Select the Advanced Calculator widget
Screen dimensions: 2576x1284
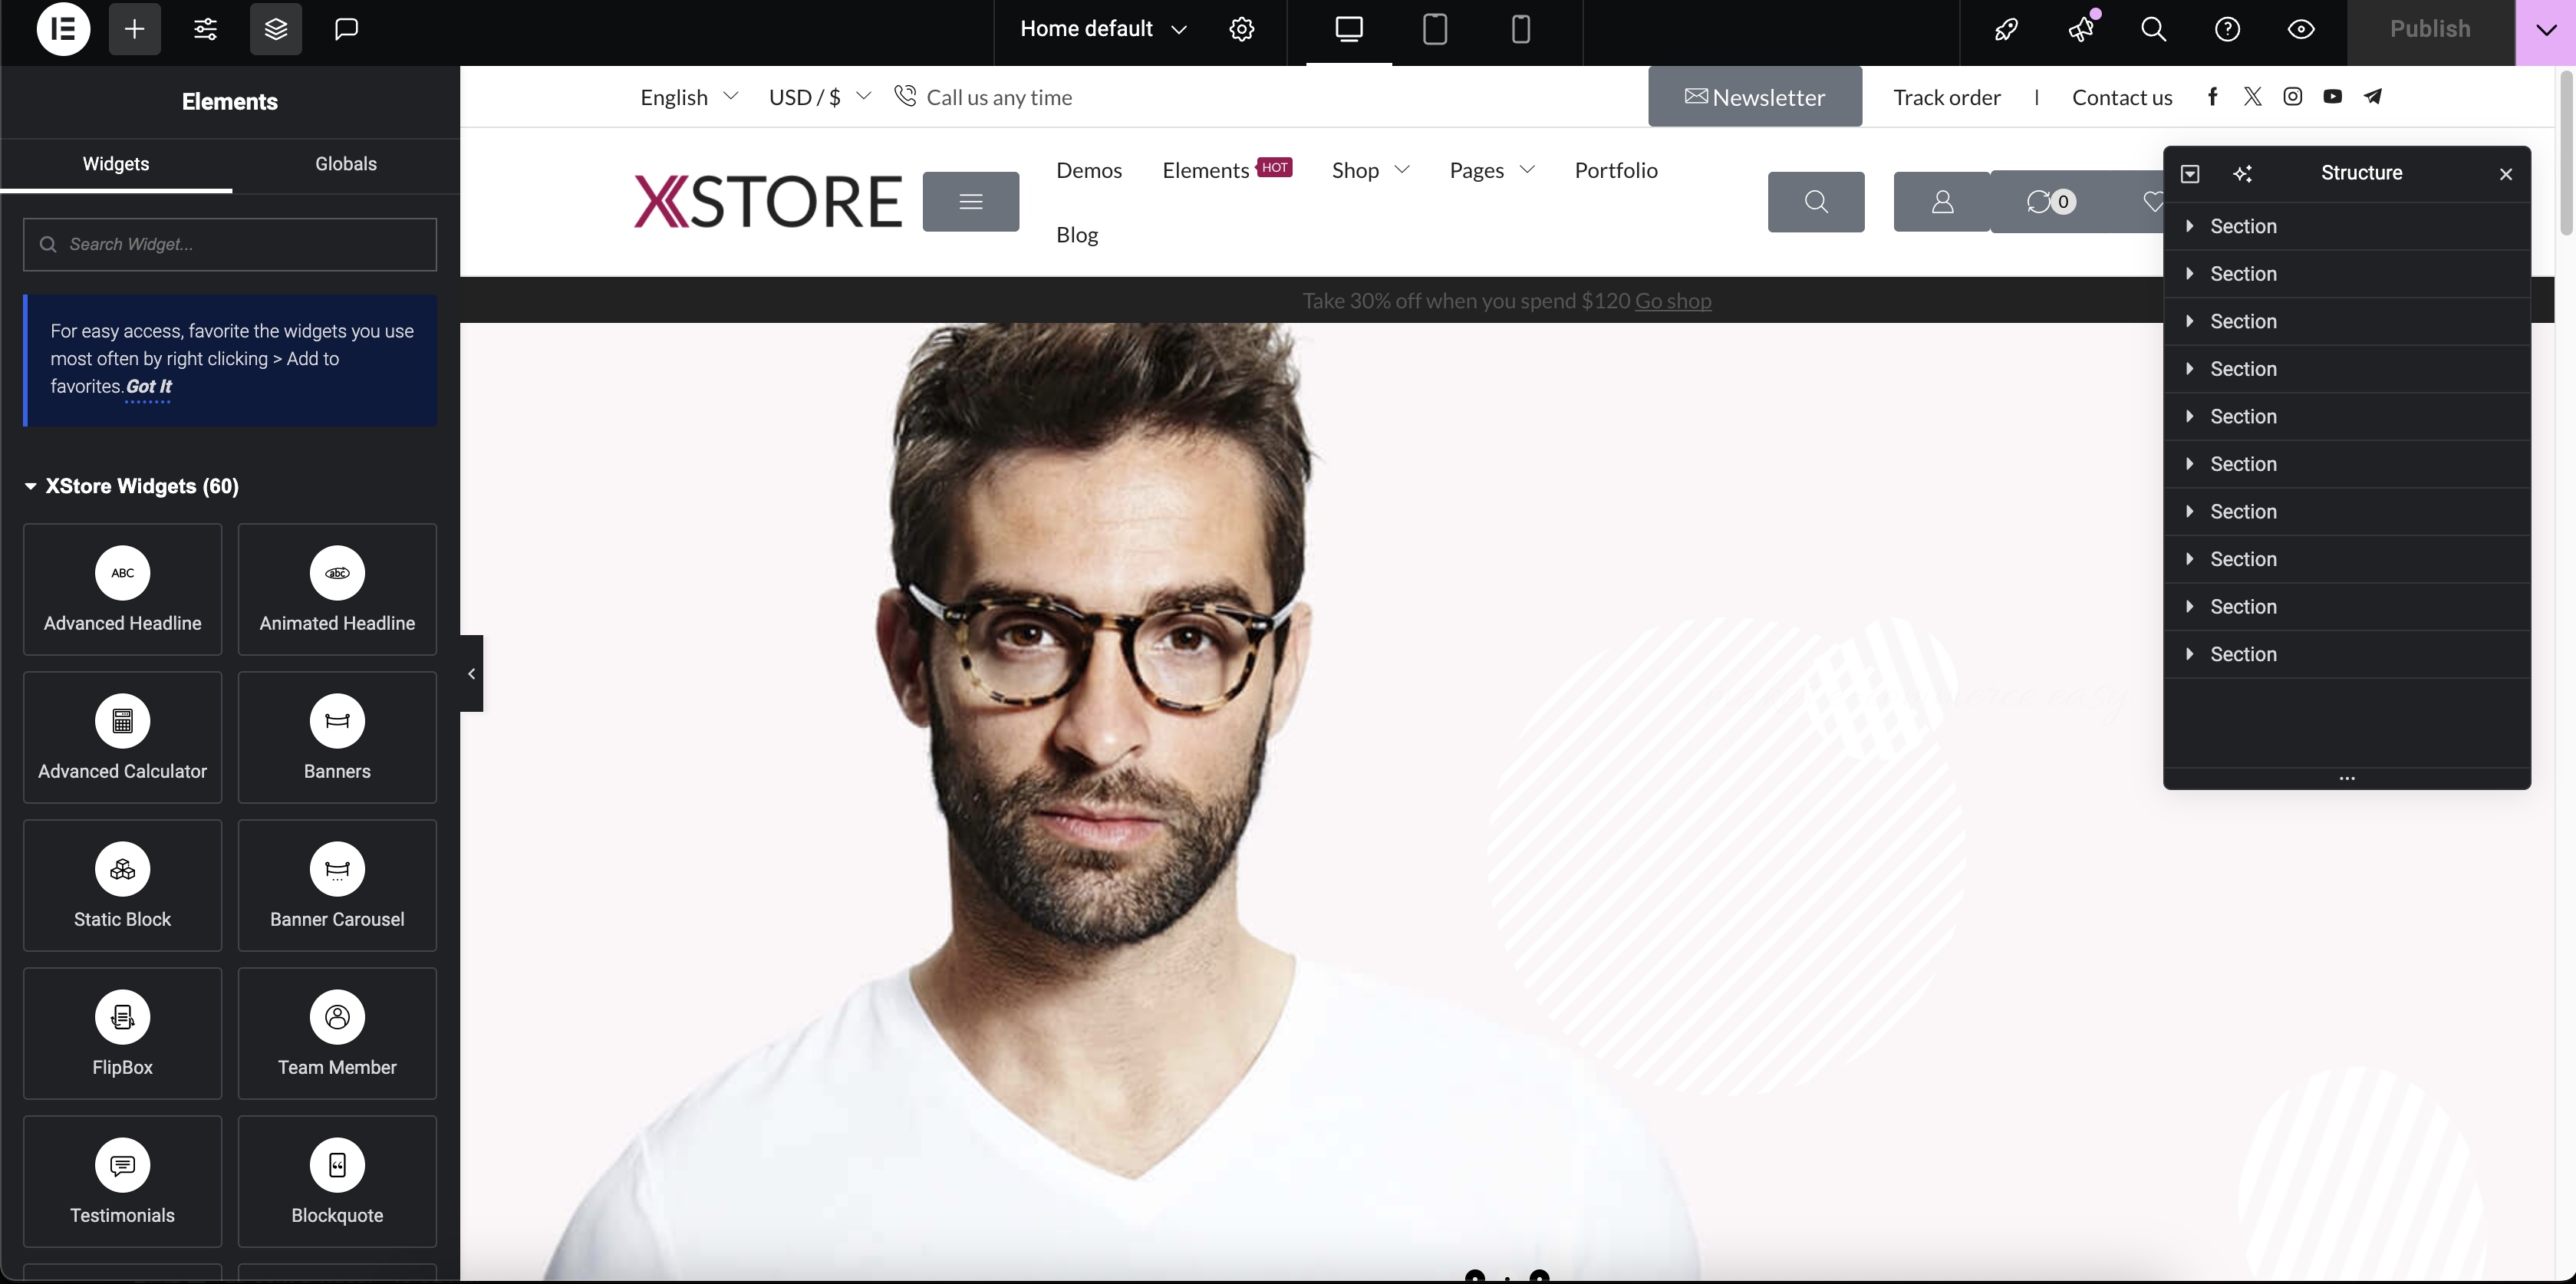122,737
